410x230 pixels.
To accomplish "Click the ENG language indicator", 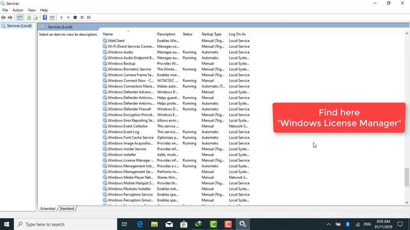I will pos(367,224).
